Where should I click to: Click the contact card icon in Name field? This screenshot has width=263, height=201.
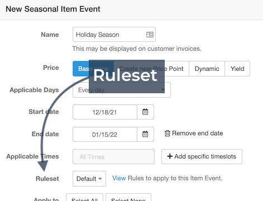coord(150,35)
